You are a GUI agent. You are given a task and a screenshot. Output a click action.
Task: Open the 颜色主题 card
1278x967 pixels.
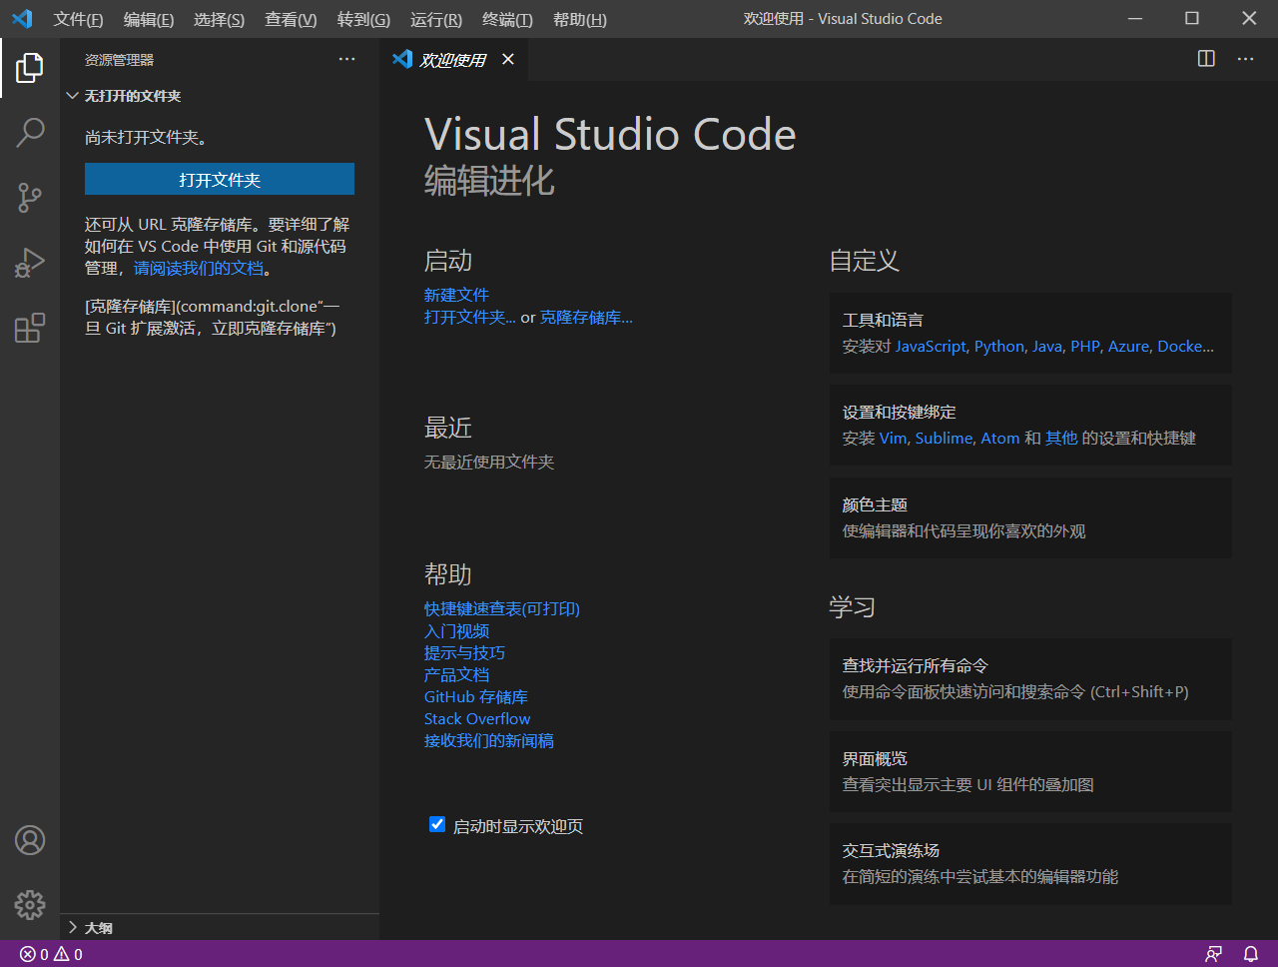1030,517
